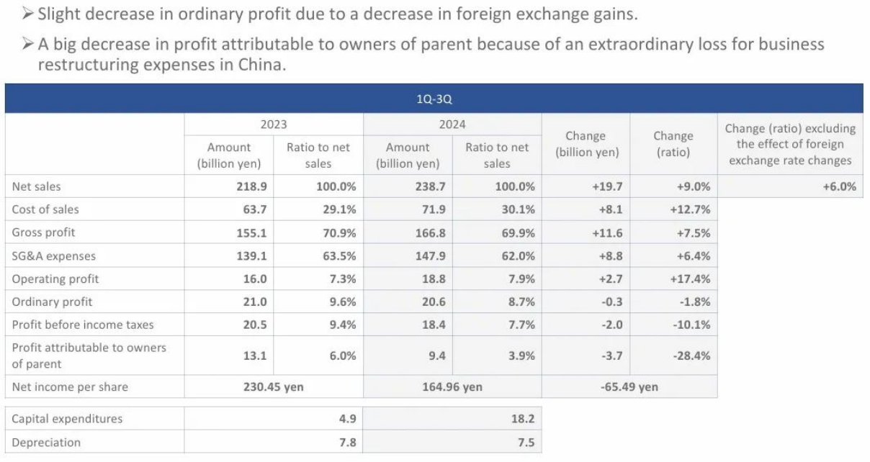Image resolution: width=870 pixels, height=462 pixels.
Task: Click the Net sales row label
Action: tap(37, 186)
